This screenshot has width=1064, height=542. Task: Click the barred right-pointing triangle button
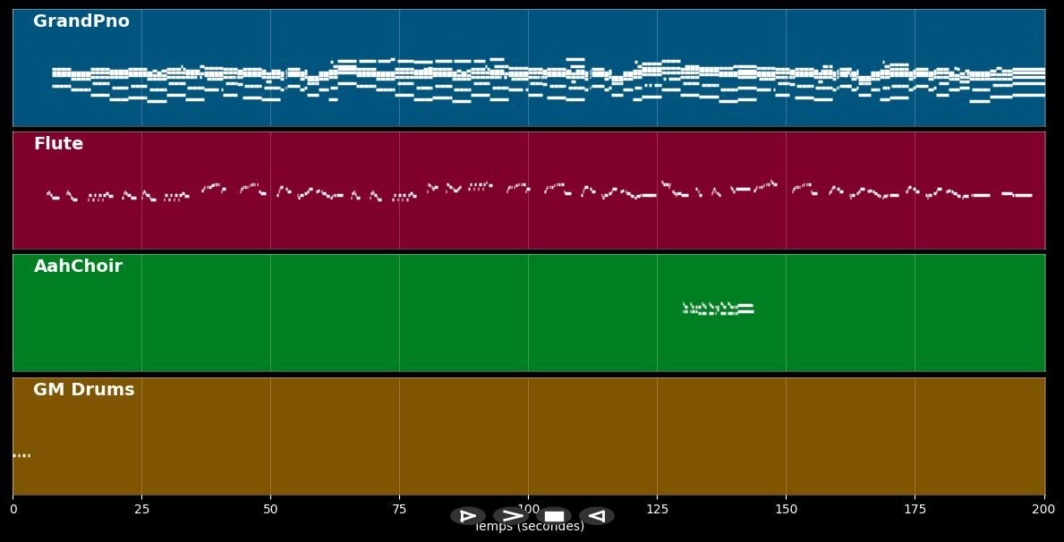(x=468, y=516)
